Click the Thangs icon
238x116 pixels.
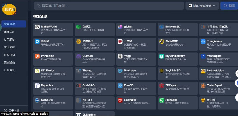[79, 71]
